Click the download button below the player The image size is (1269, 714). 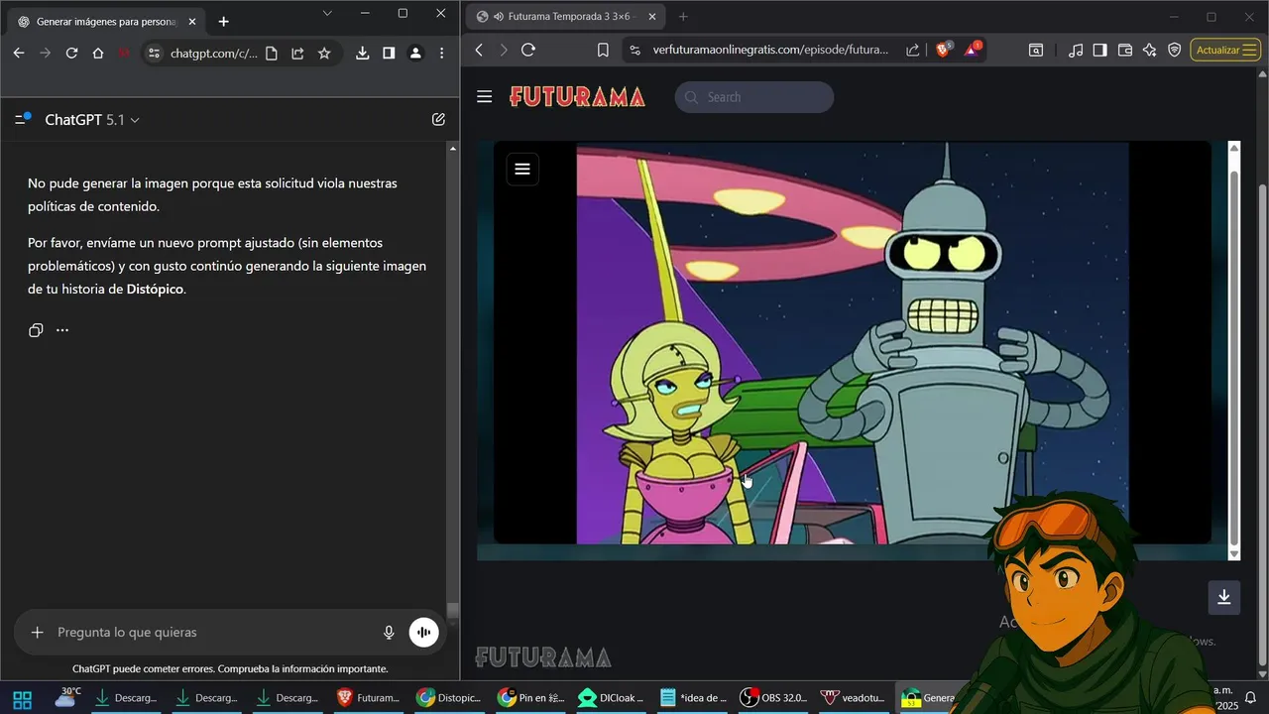pos(1224,597)
